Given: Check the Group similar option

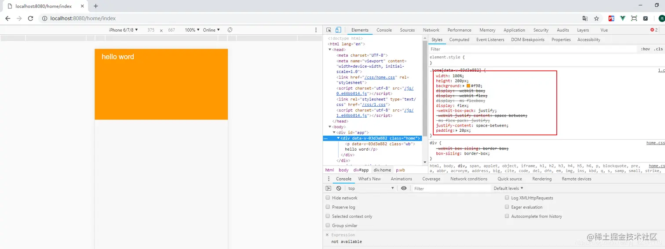Looking at the screenshot, I should pyautogui.click(x=328, y=225).
